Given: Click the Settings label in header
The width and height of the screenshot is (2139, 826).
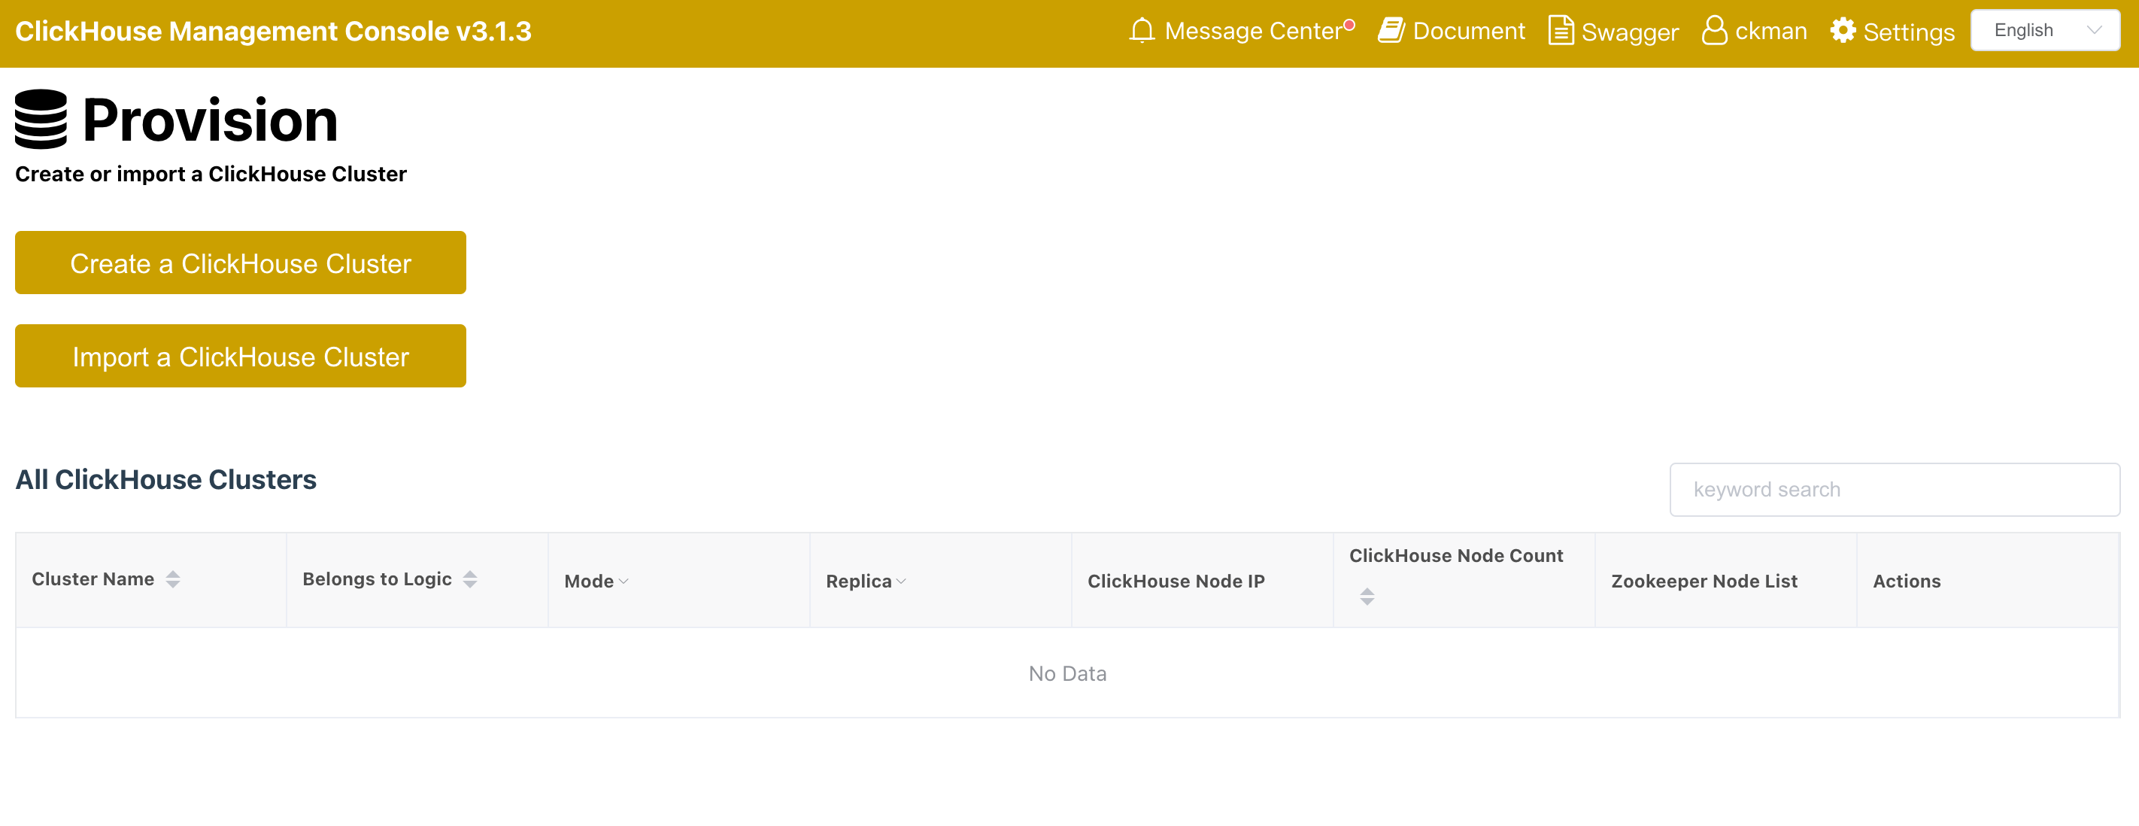Looking at the screenshot, I should (1908, 32).
